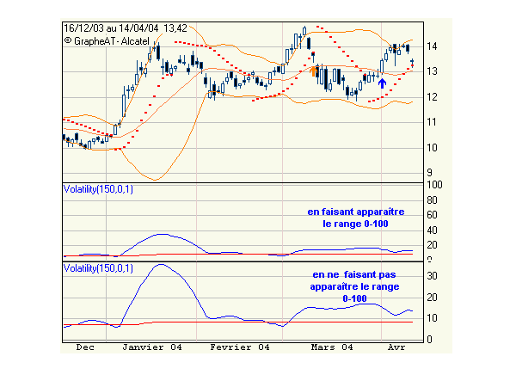Image resolution: width=516 pixels, height=387 pixels.
Task: Click the Mars 04 month label
Action: (332, 347)
